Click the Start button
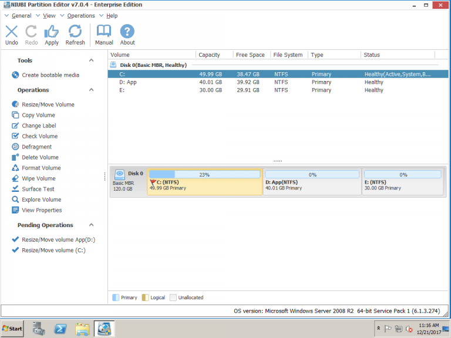 click(x=12, y=329)
